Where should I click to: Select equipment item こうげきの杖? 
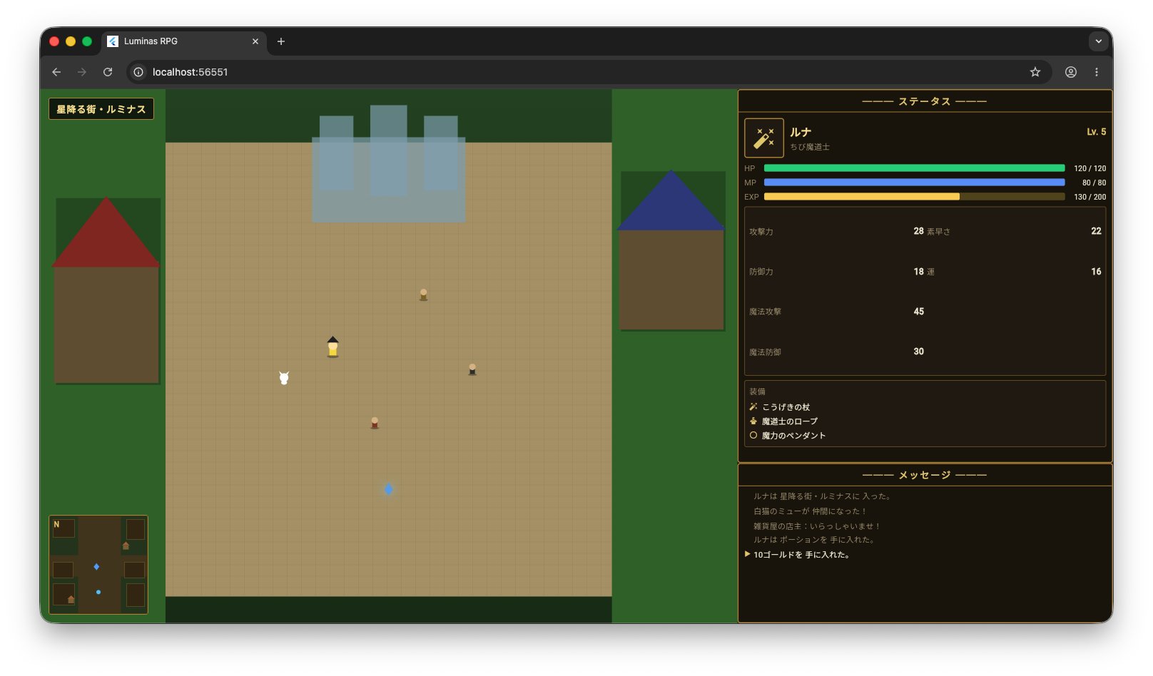pyautogui.click(x=786, y=407)
